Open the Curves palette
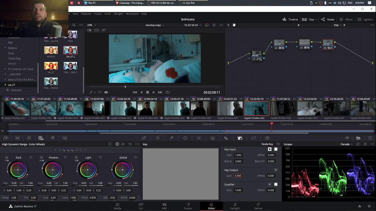Image resolution: width=376 pixels, height=211 pixels. click(x=144, y=138)
